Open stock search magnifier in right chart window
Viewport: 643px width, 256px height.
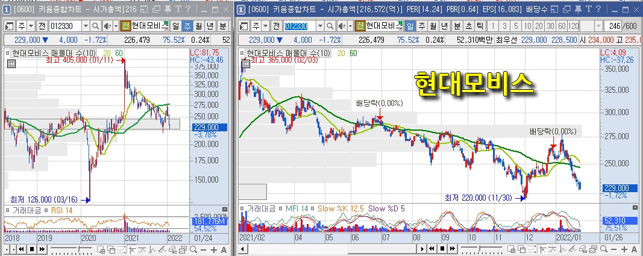330,27
